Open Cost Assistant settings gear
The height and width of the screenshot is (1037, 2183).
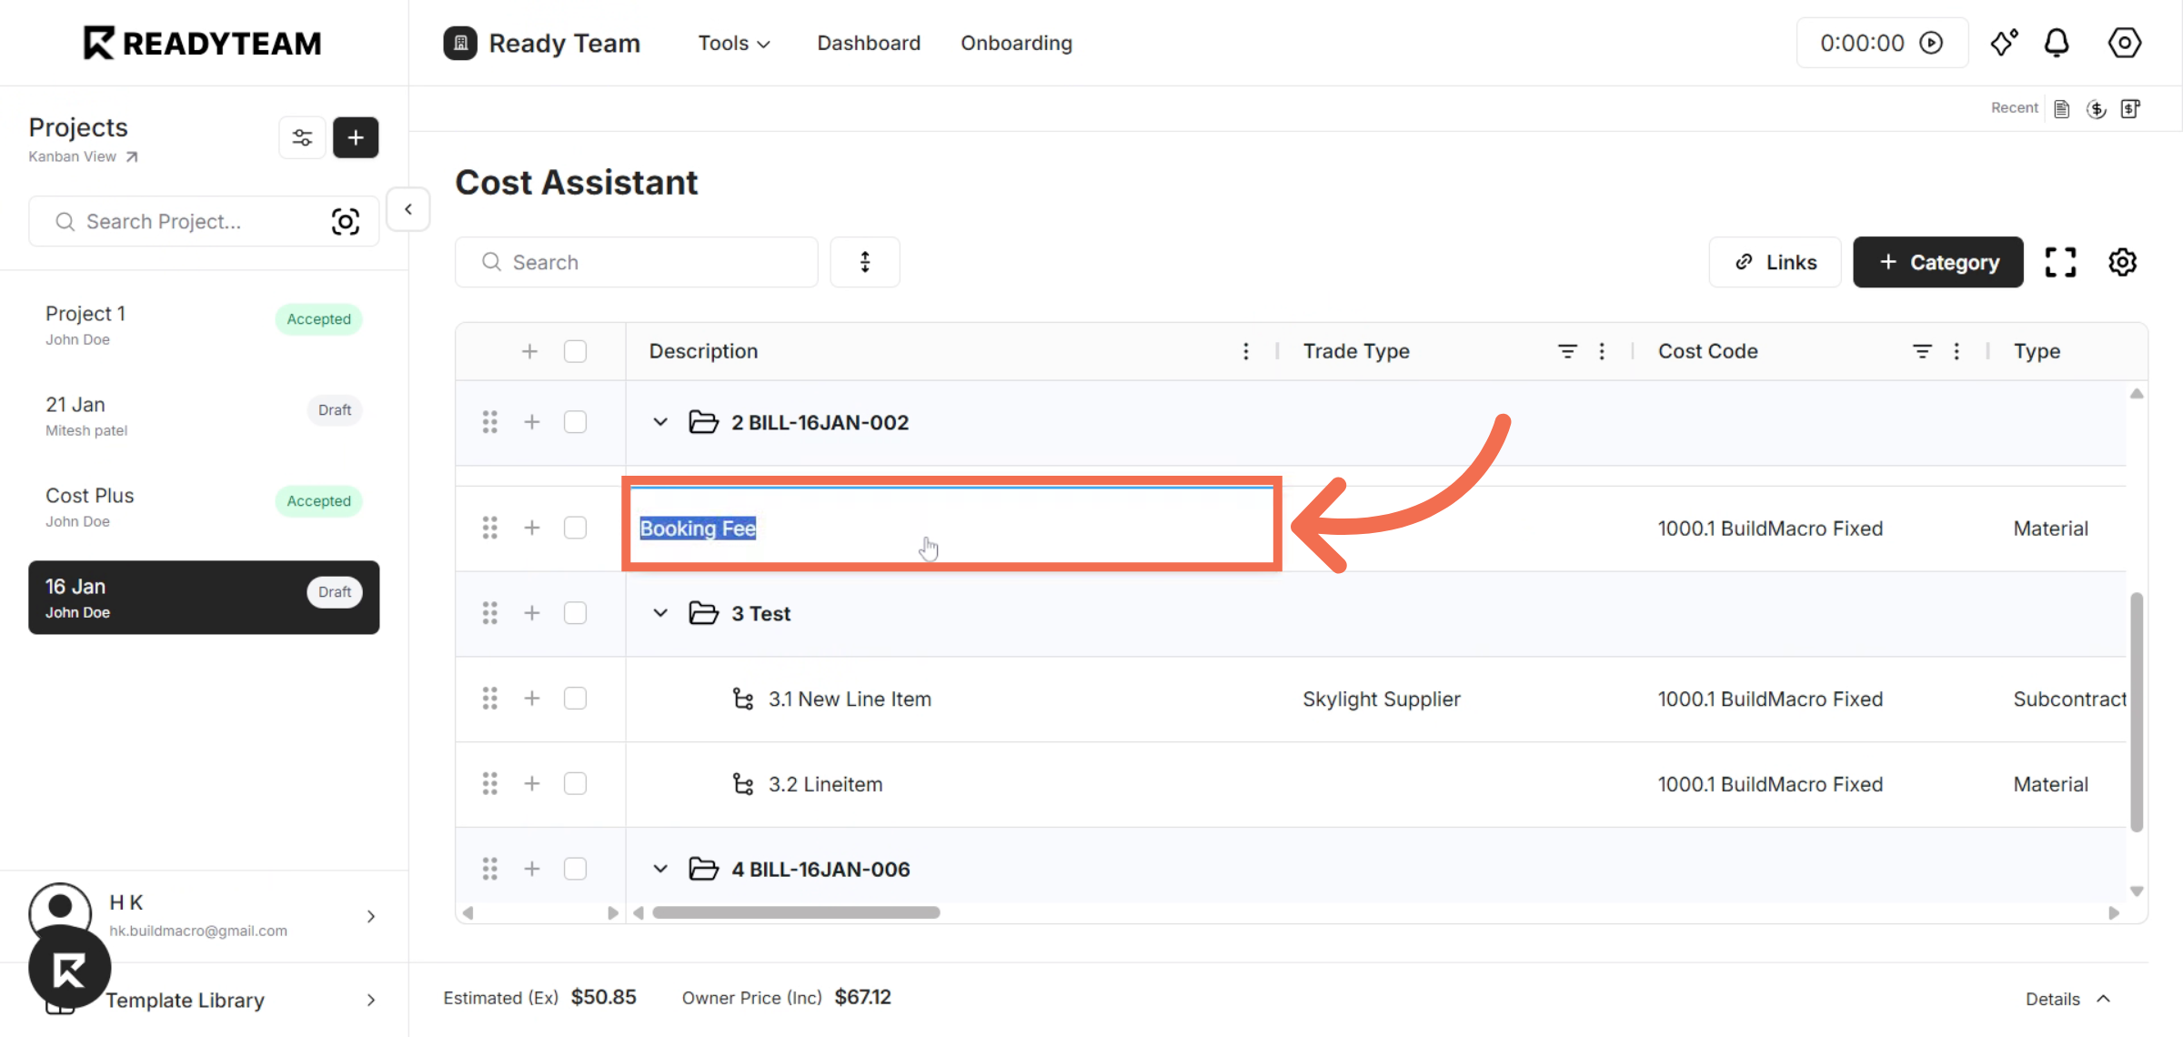tap(2122, 262)
